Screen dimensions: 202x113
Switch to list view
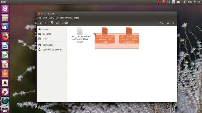point(168,23)
